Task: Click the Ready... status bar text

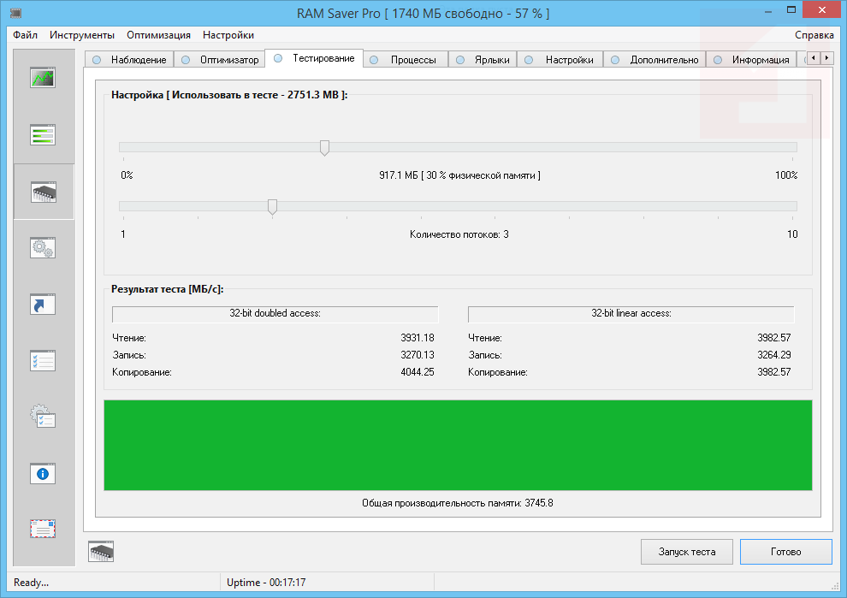Action: click(x=32, y=583)
